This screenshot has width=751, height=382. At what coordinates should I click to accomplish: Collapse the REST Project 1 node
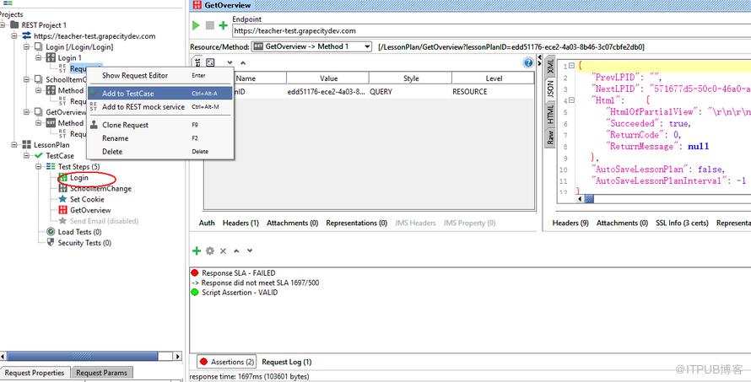click(x=3, y=25)
